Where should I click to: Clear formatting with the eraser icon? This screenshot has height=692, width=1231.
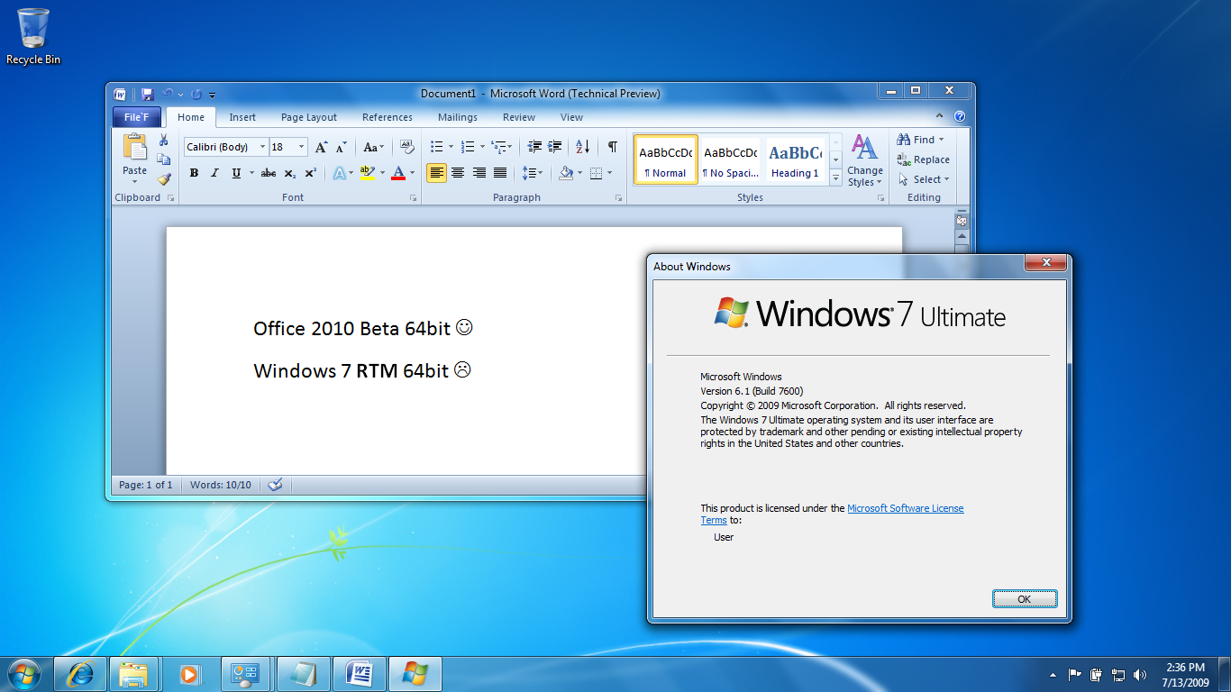[x=406, y=147]
